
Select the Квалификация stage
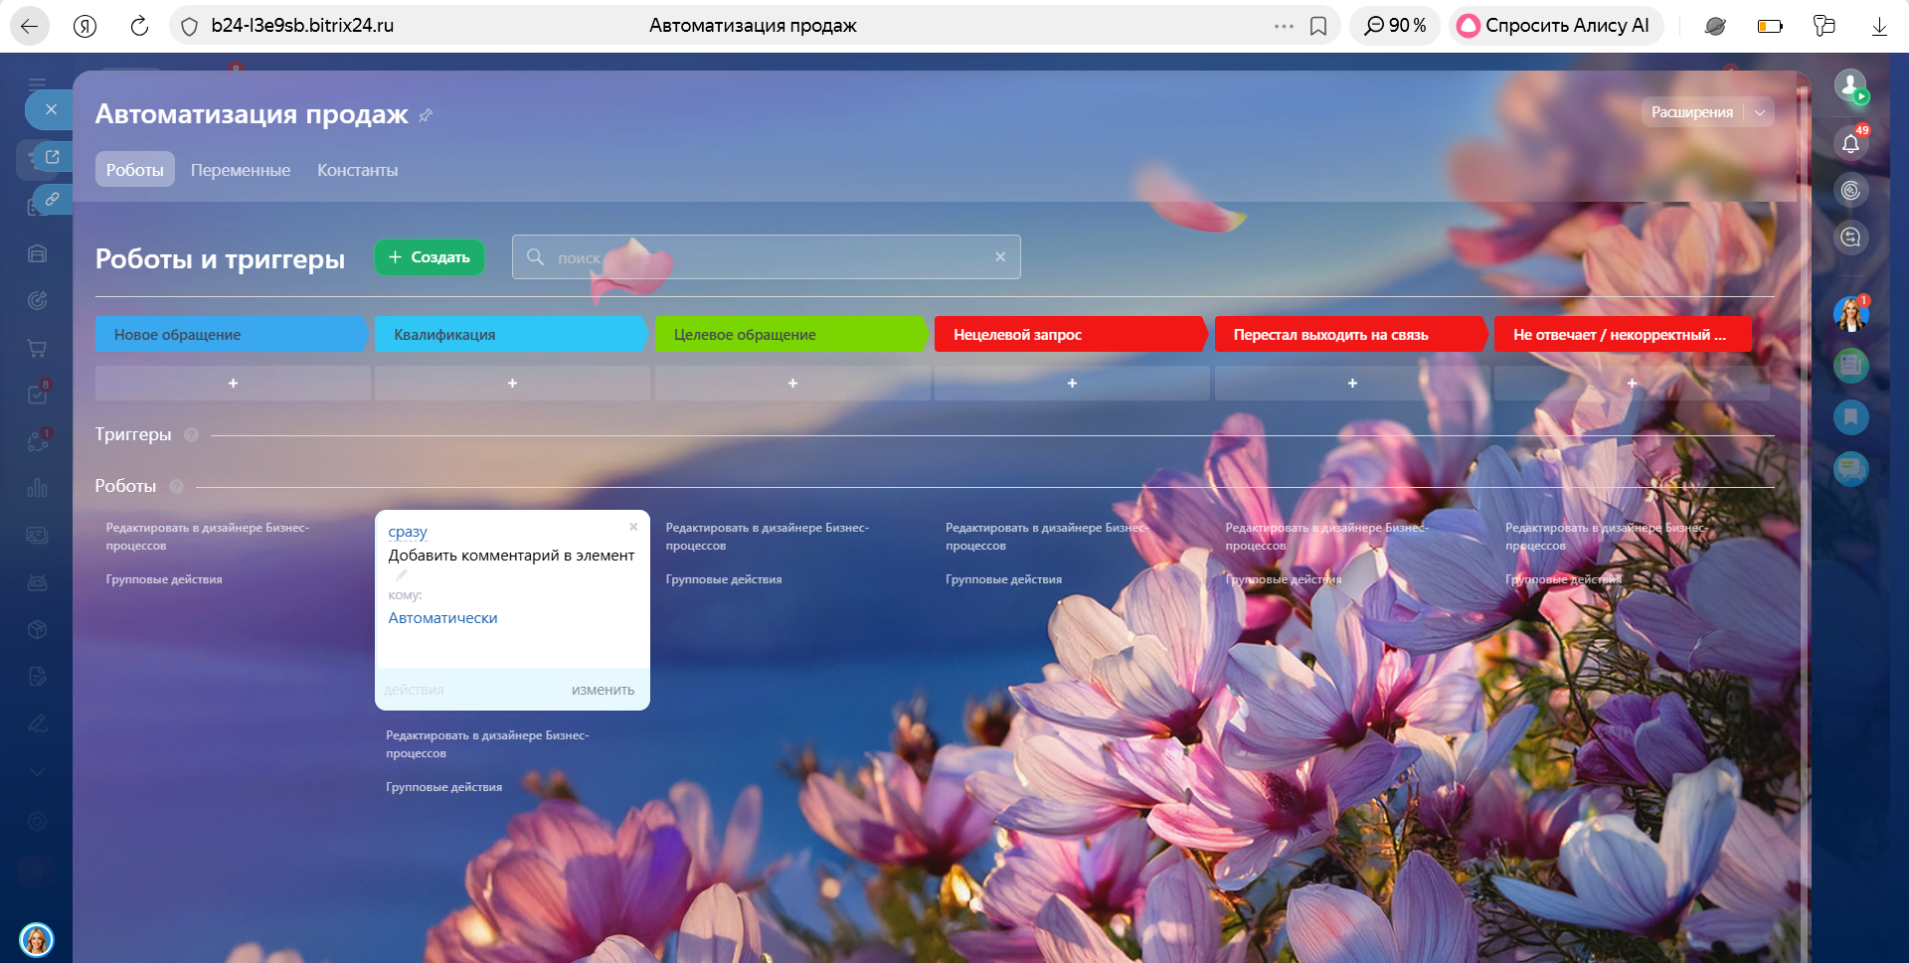(x=511, y=334)
